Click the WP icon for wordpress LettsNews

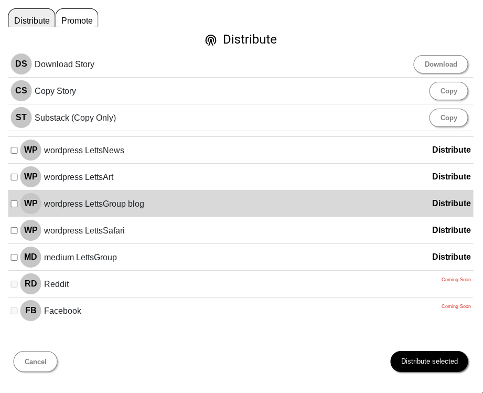click(31, 150)
